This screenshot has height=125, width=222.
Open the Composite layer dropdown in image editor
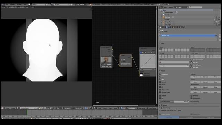pos(69,108)
